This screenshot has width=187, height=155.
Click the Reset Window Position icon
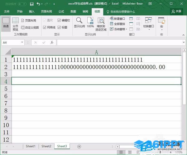(138, 29)
